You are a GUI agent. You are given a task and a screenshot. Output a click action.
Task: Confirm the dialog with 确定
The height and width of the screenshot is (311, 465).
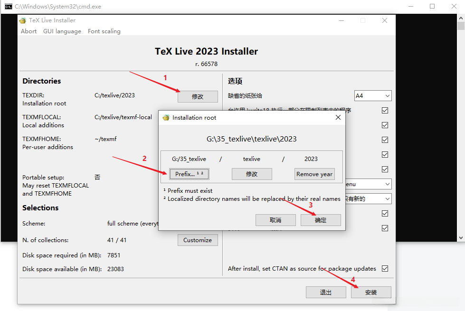[x=321, y=220]
